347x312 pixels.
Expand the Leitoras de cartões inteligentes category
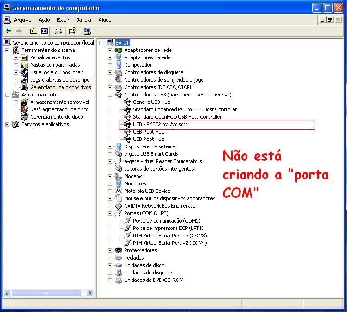pos(110,169)
